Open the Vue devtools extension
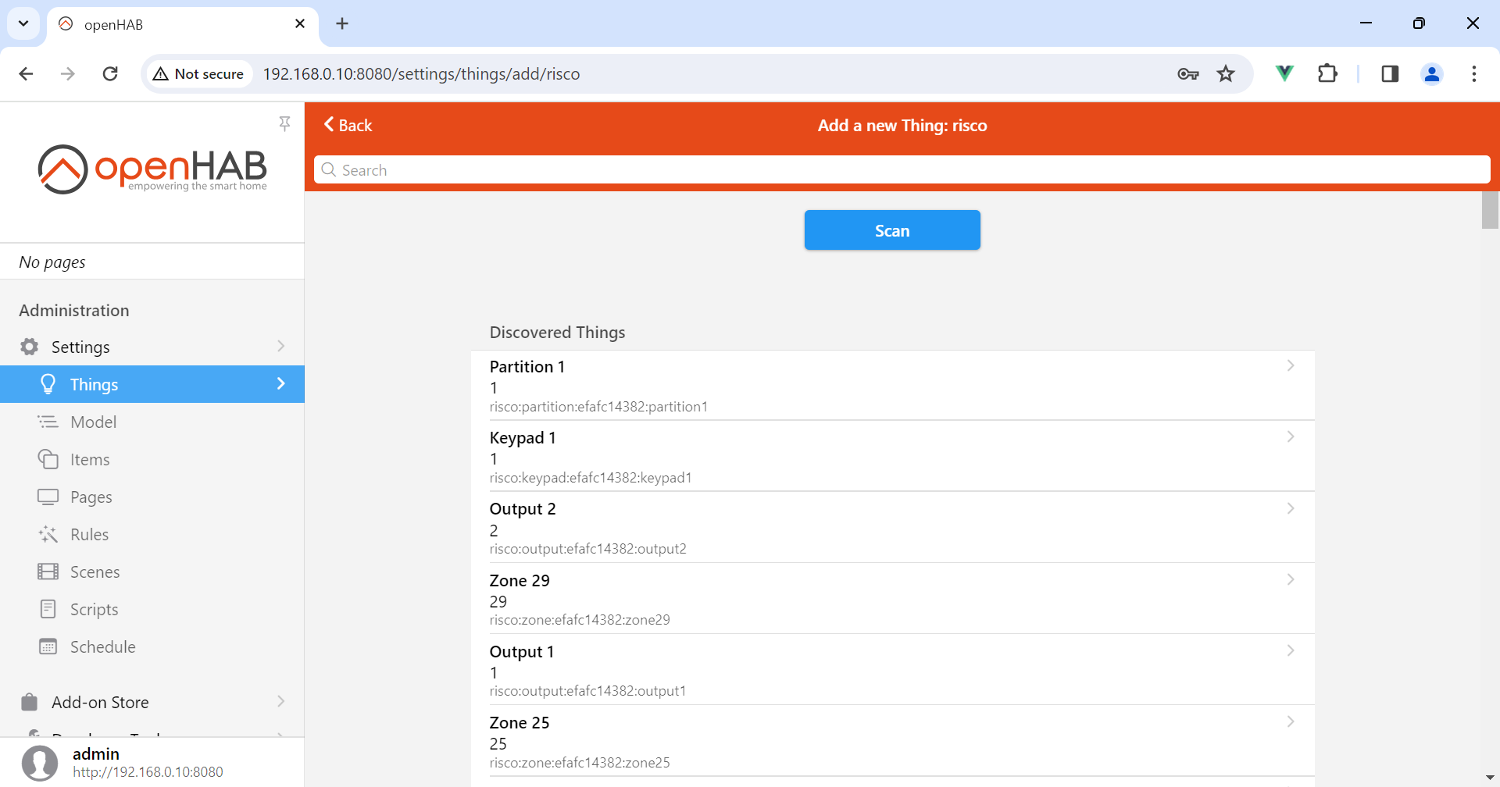The width and height of the screenshot is (1500, 787). [1284, 73]
